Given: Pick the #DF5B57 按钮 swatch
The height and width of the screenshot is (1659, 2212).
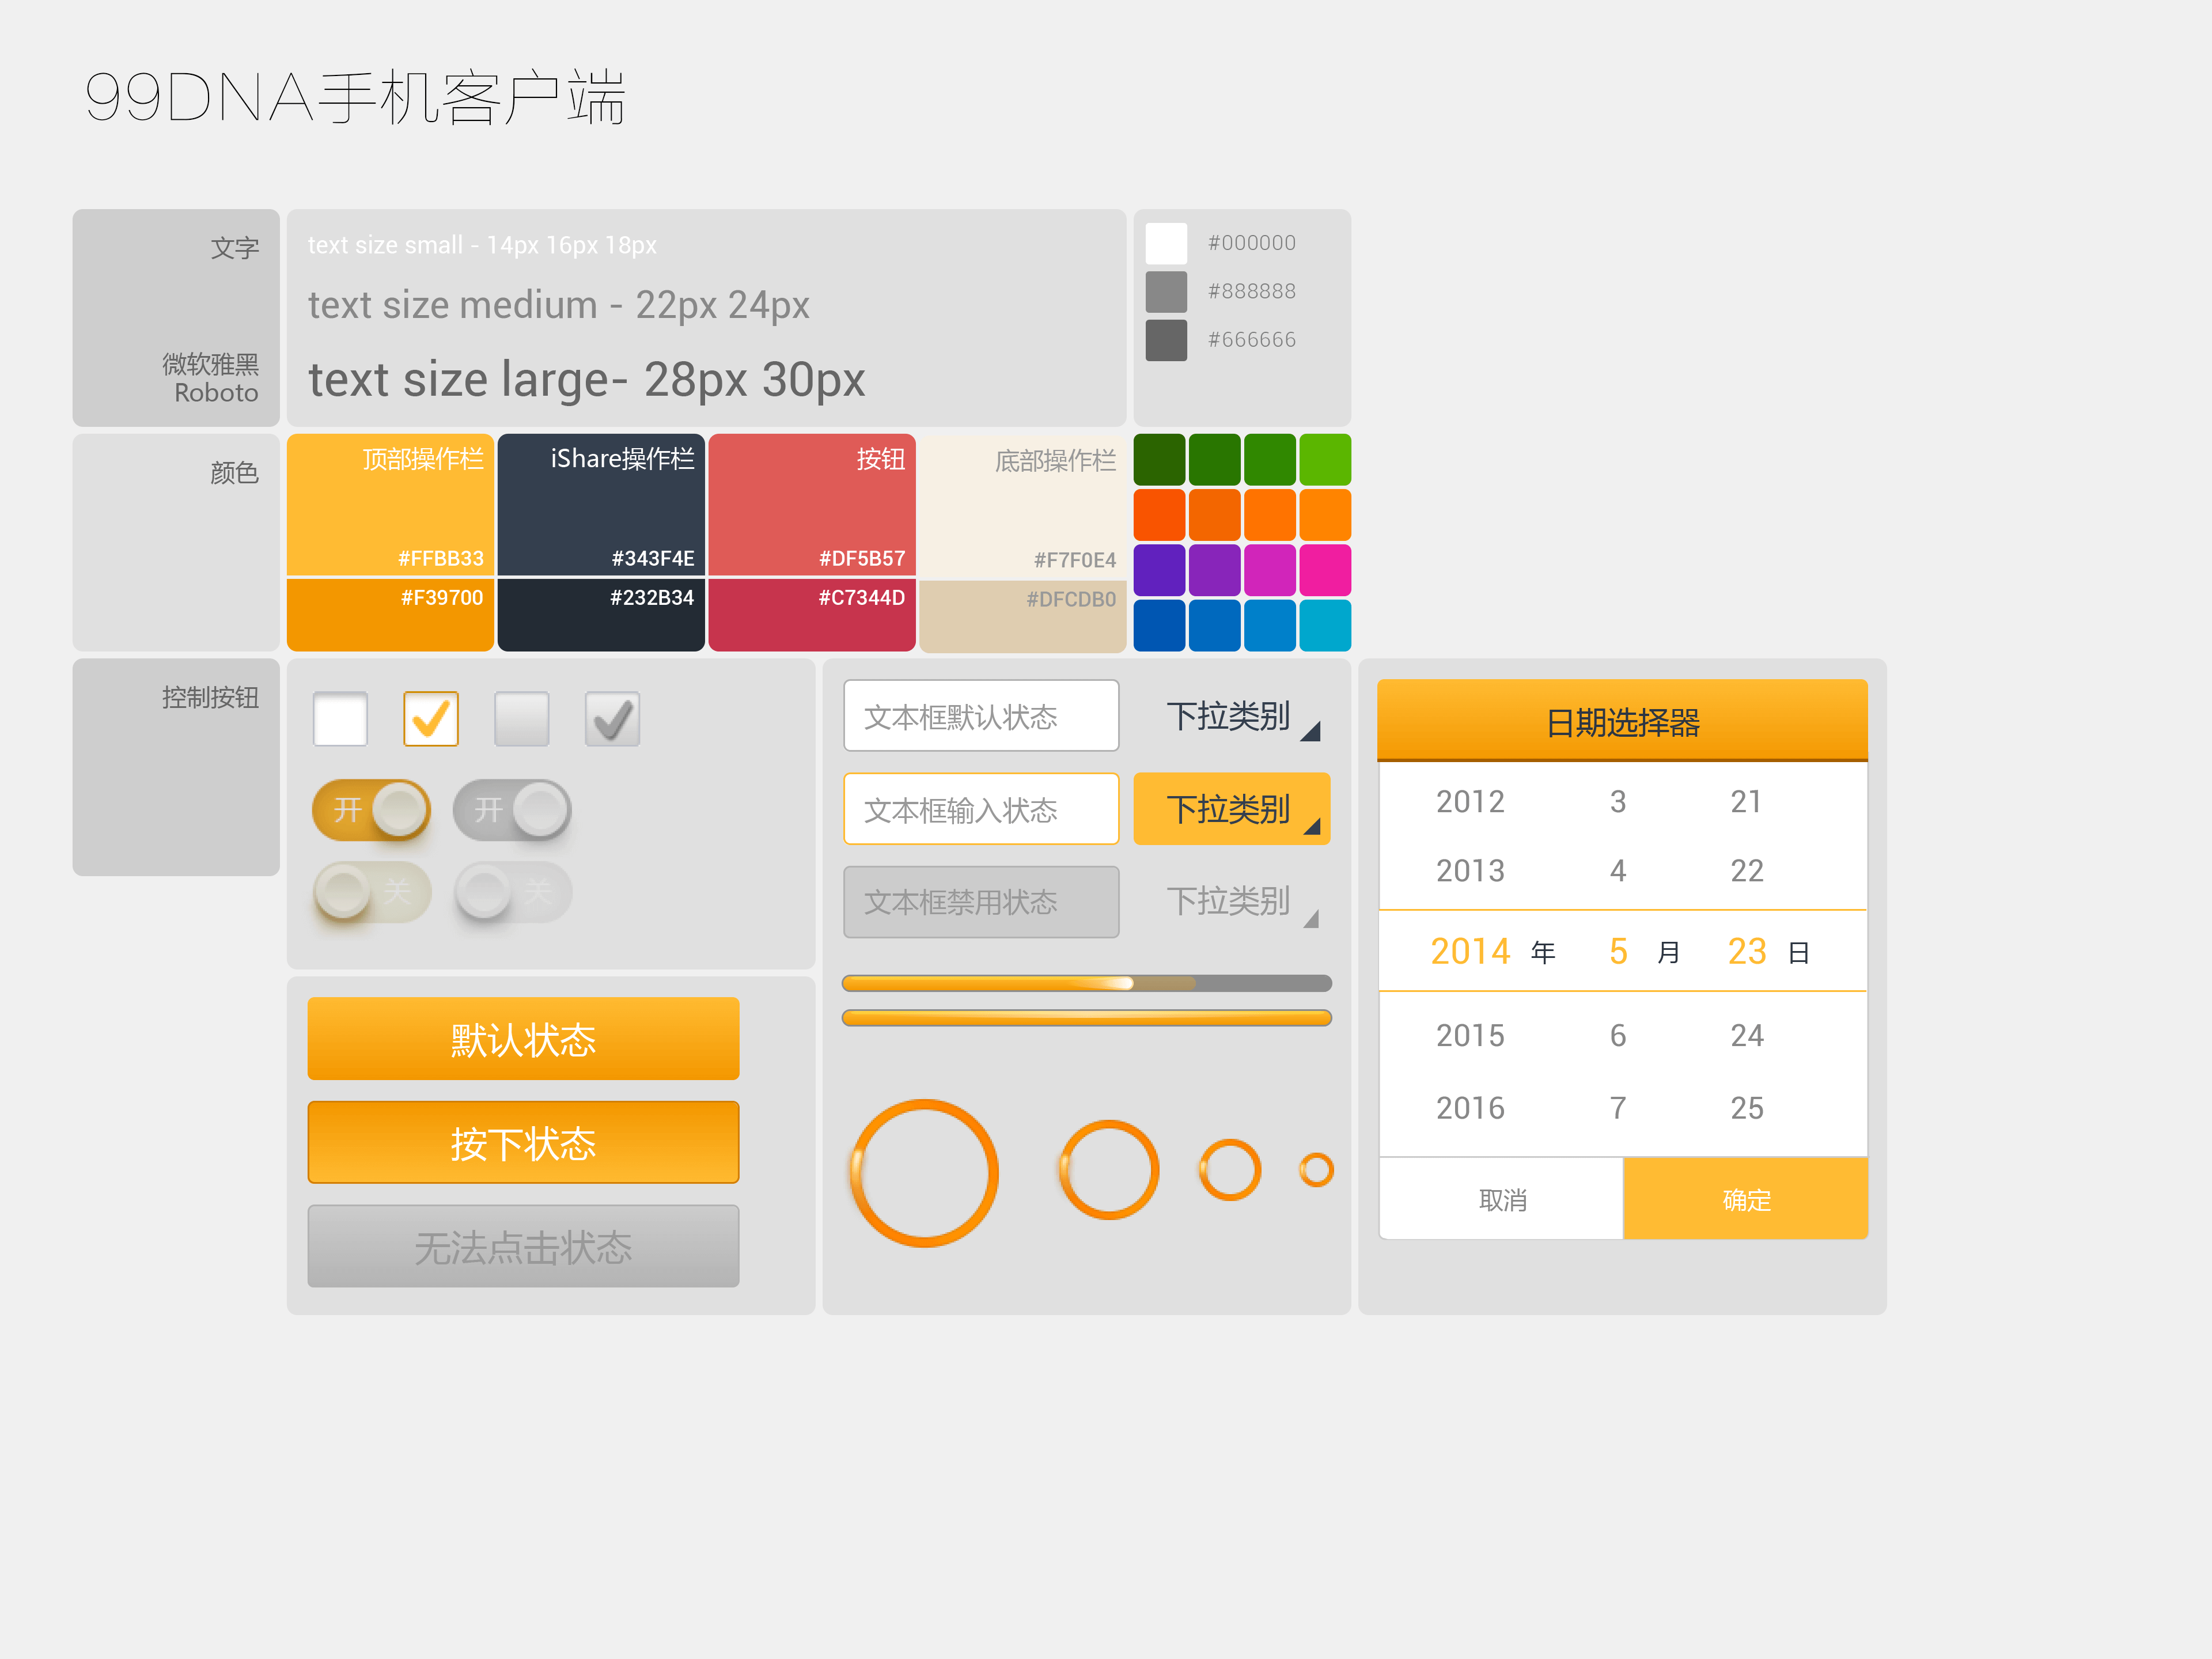Looking at the screenshot, I should [x=812, y=504].
